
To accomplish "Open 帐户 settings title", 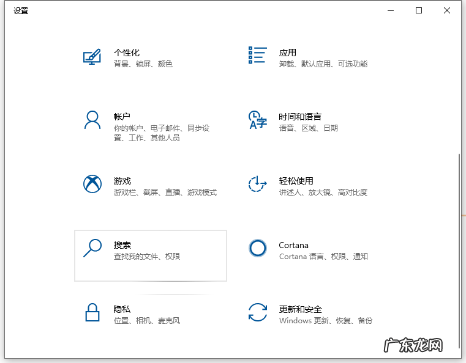I will 122,117.
